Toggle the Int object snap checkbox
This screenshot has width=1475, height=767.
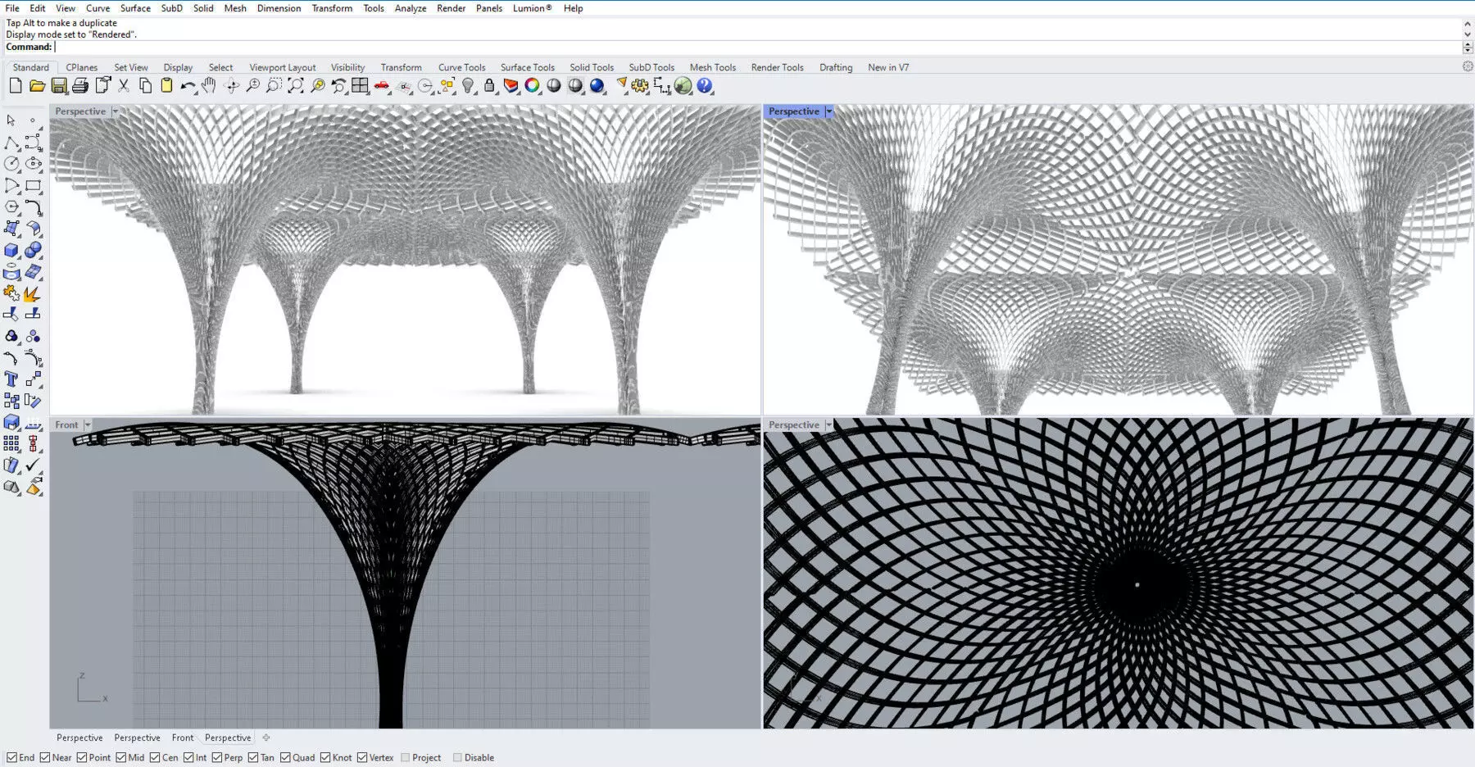(x=188, y=758)
